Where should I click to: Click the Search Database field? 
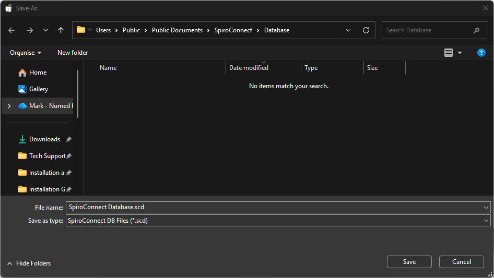click(x=427, y=30)
